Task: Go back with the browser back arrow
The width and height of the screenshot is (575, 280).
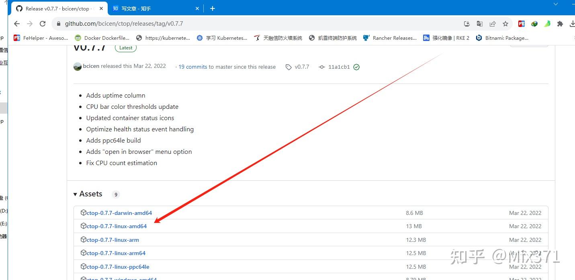Action: [x=16, y=24]
